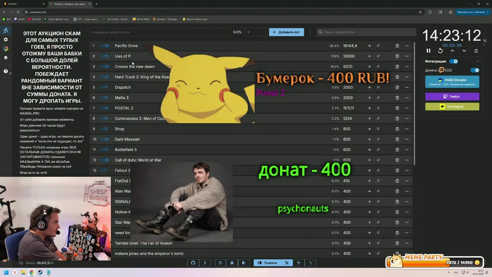This screenshot has width=492, height=277.
Task: Open the auction gavel icon in sidebar
Action: click(6, 30)
